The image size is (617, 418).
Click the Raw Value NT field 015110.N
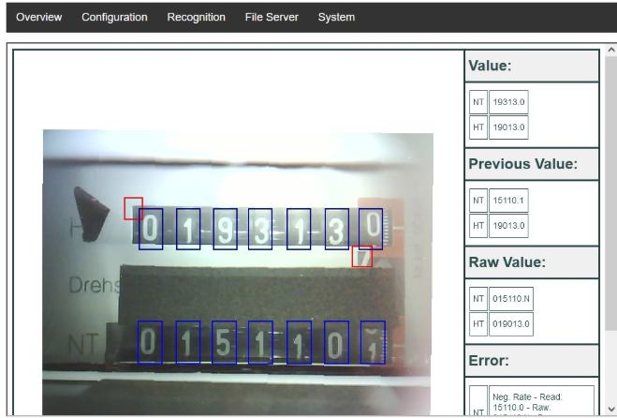(x=510, y=299)
